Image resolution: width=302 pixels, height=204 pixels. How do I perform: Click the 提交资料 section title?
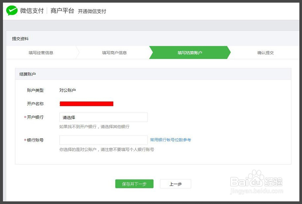[x=20, y=39]
